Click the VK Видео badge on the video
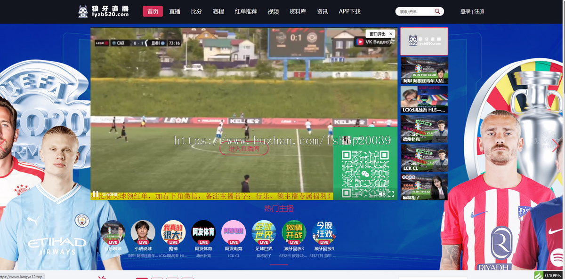565x279 pixels. click(x=373, y=42)
